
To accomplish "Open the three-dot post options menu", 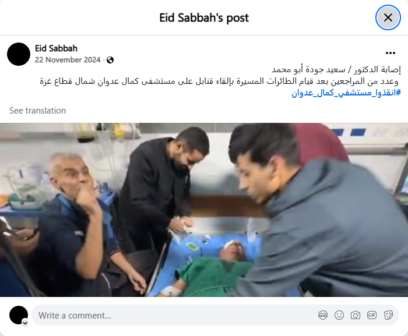I will click(391, 53).
